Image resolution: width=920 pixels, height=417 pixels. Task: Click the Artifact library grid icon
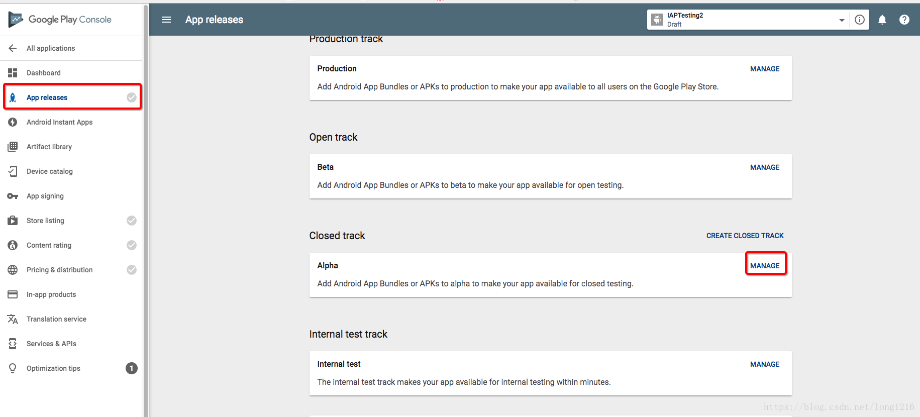tap(13, 147)
